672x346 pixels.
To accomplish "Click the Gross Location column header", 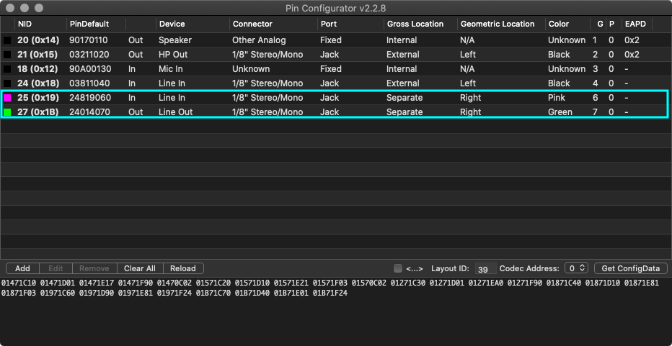I will 420,24.
